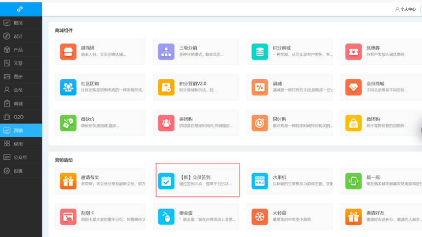Click the 公众号 card icon in the sidebar
This screenshot has height=237, width=422.
(x=7, y=157)
